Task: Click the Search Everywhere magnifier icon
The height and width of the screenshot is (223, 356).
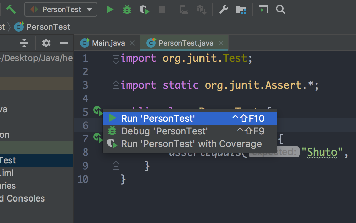Action: [x=281, y=9]
